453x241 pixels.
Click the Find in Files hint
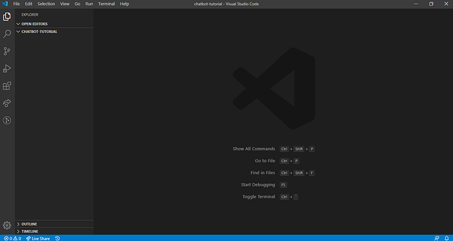click(263, 173)
